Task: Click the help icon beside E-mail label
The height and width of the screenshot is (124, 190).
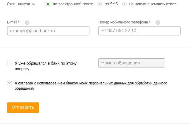Action: click(x=27, y=22)
